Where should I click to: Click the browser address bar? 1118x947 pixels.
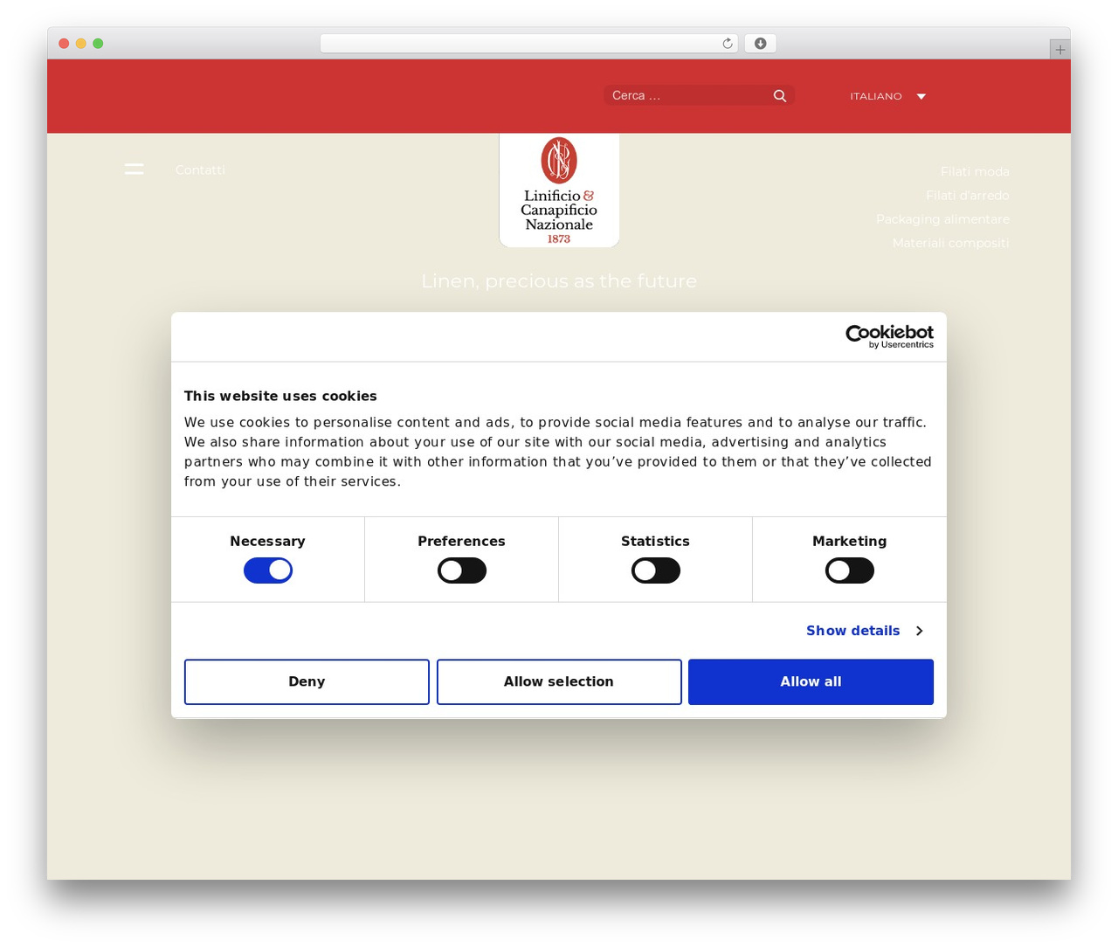coord(529,44)
